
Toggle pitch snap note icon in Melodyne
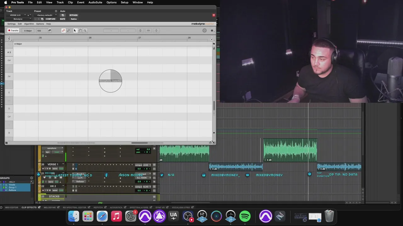63,30
